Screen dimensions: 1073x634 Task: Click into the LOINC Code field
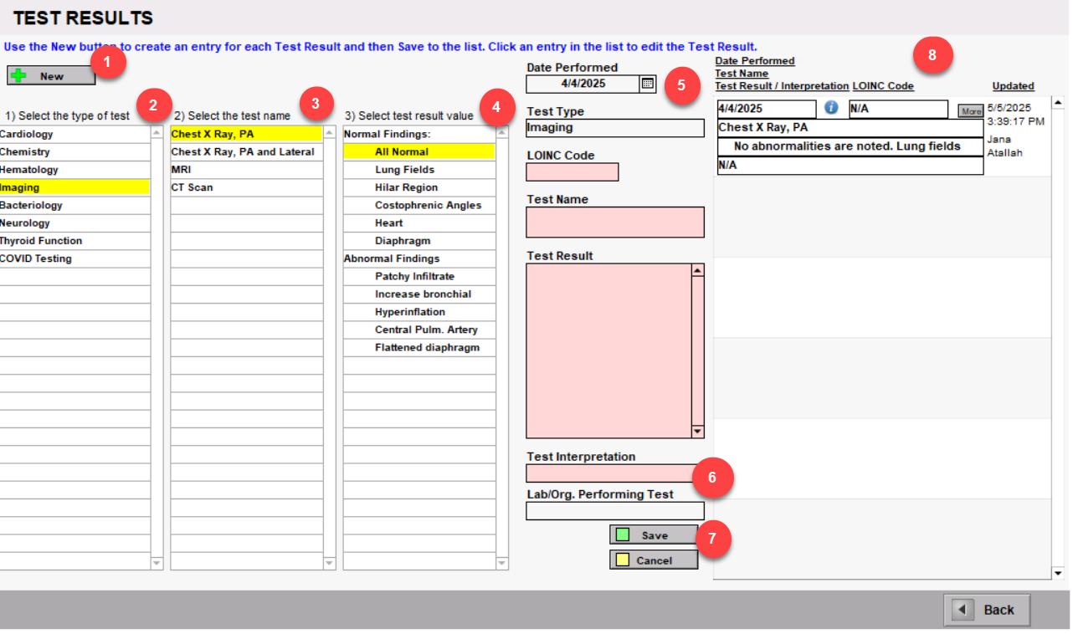[x=572, y=172]
